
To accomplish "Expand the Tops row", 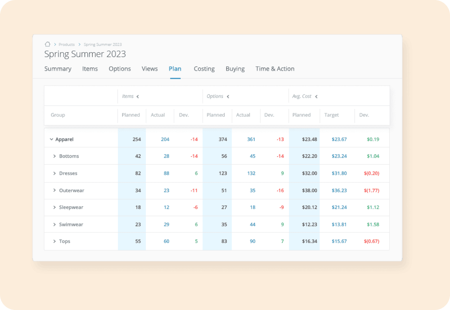I will [55, 241].
